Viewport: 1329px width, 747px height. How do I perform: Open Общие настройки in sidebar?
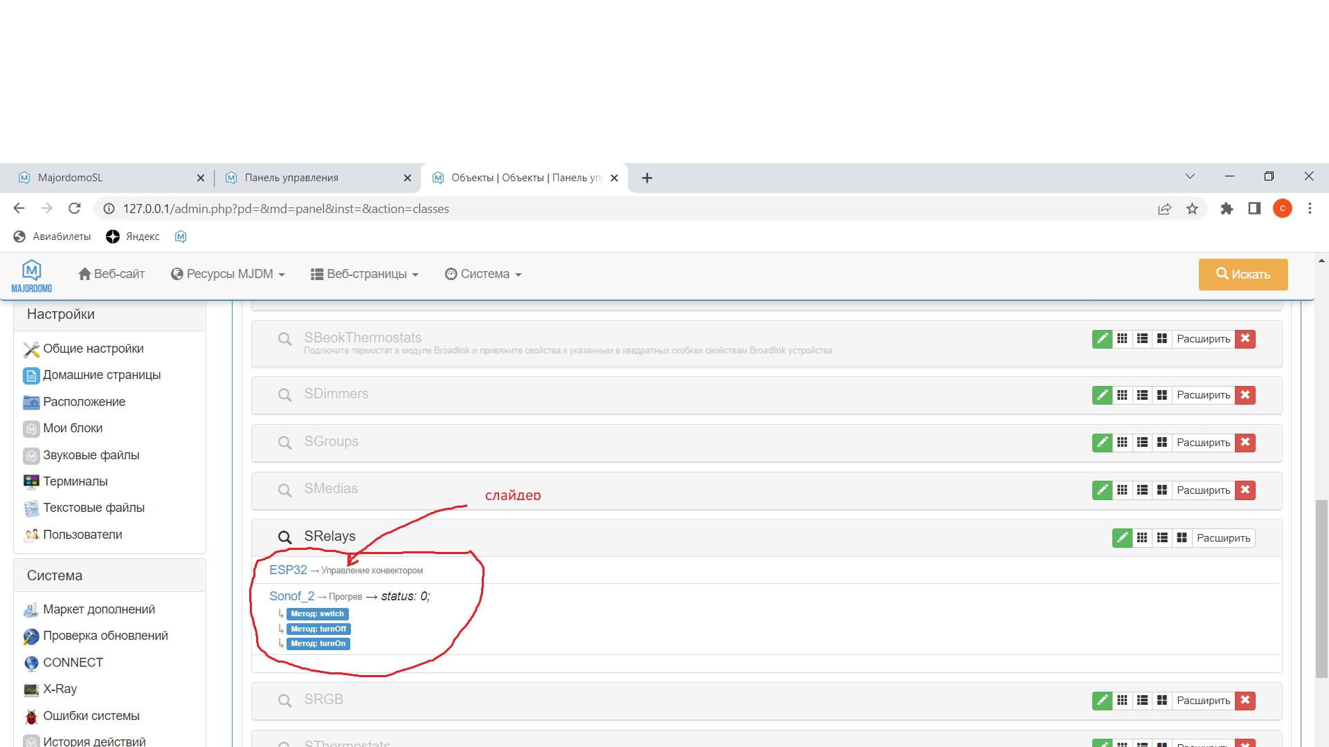[x=93, y=349]
